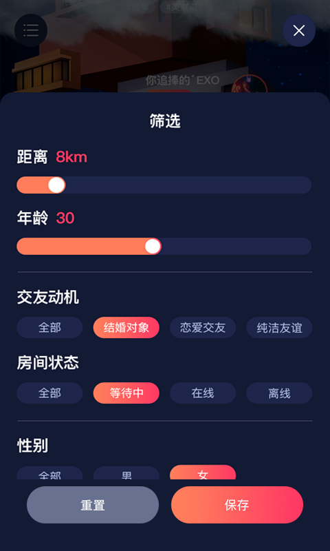Click the avatar next to EXO text
The width and height of the screenshot is (330, 551).
point(250,84)
